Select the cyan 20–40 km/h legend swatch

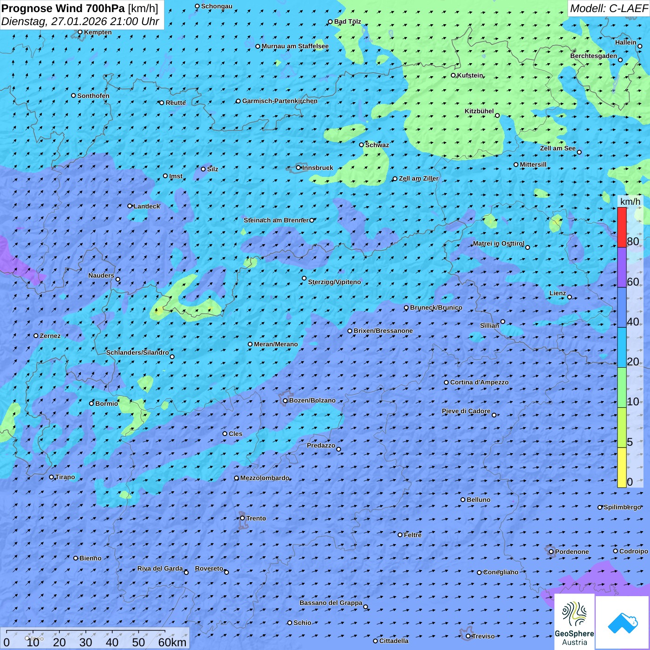[x=622, y=347]
